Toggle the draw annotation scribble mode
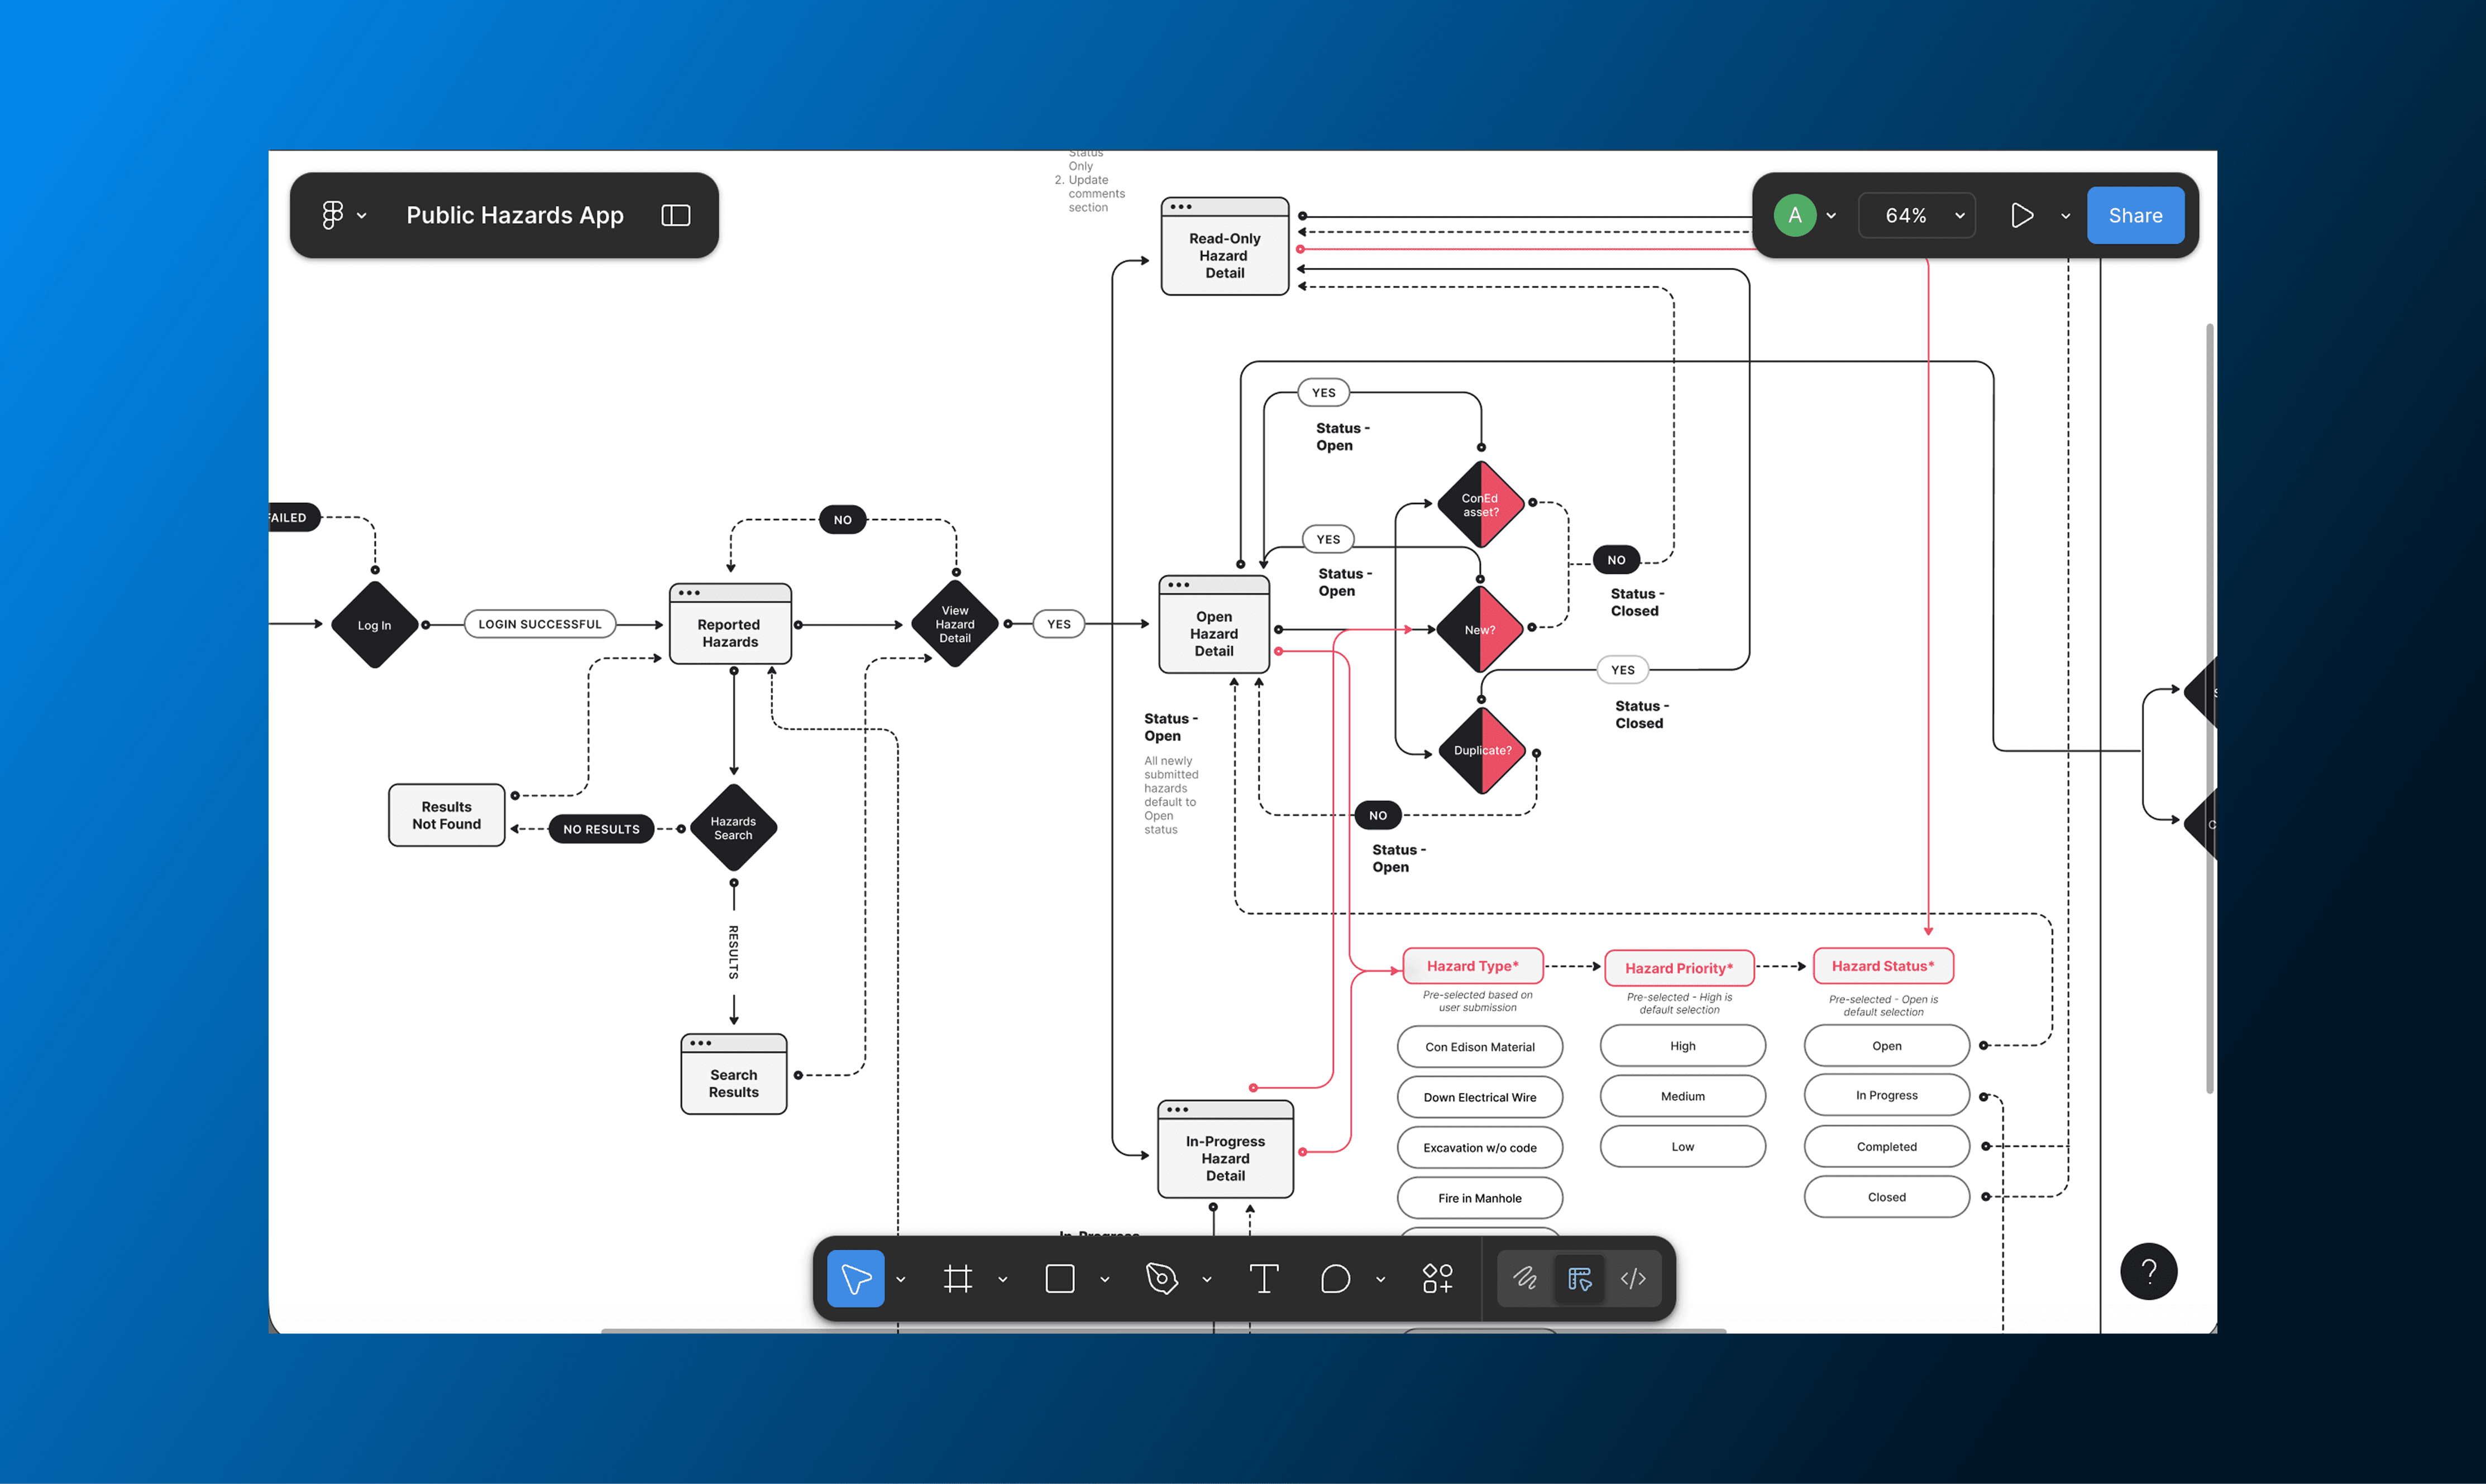The width and height of the screenshot is (2486, 1484). tap(1524, 1277)
